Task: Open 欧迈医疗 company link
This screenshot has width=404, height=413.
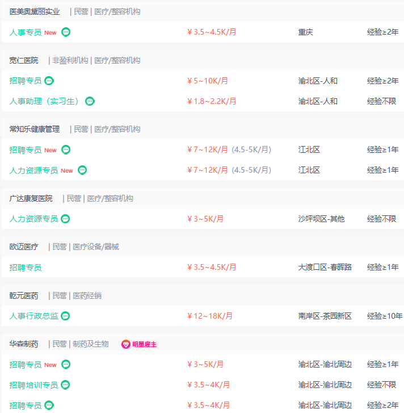Action: click(24, 247)
